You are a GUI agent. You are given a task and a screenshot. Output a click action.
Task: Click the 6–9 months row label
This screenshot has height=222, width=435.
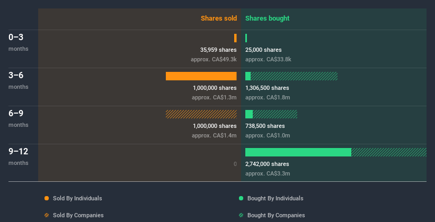click(19, 118)
